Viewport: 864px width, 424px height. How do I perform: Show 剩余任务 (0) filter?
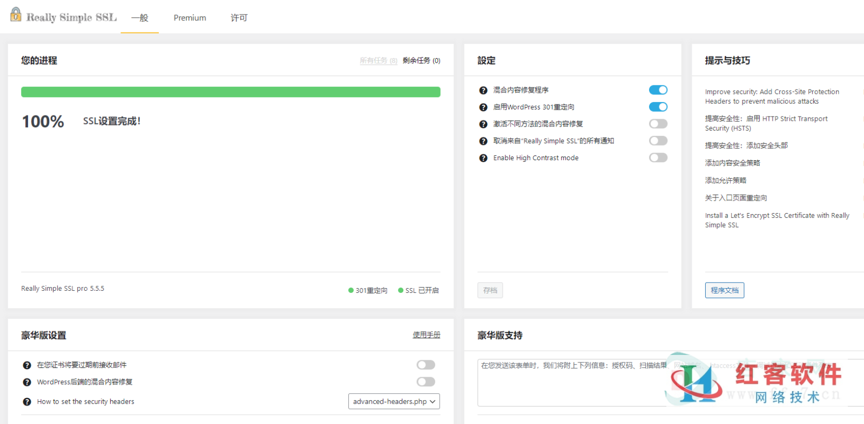click(x=422, y=60)
